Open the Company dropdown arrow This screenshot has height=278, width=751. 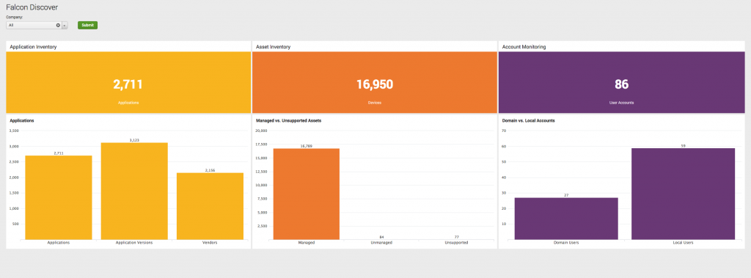click(65, 26)
